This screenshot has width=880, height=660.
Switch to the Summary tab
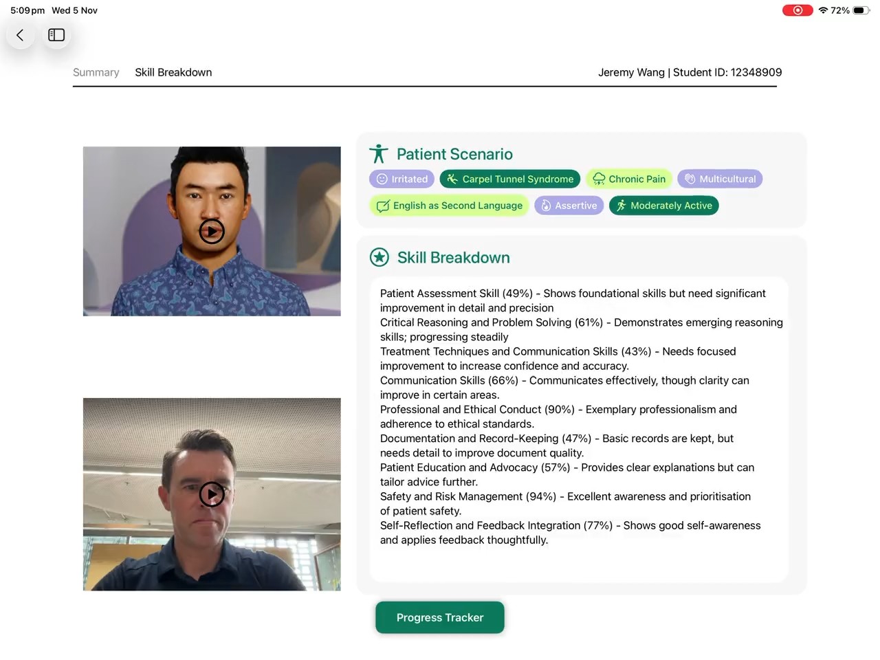(96, 72)
